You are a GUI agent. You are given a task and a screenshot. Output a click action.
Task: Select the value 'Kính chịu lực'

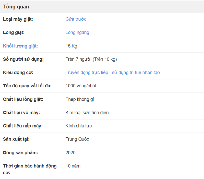(x=79, y=126)
